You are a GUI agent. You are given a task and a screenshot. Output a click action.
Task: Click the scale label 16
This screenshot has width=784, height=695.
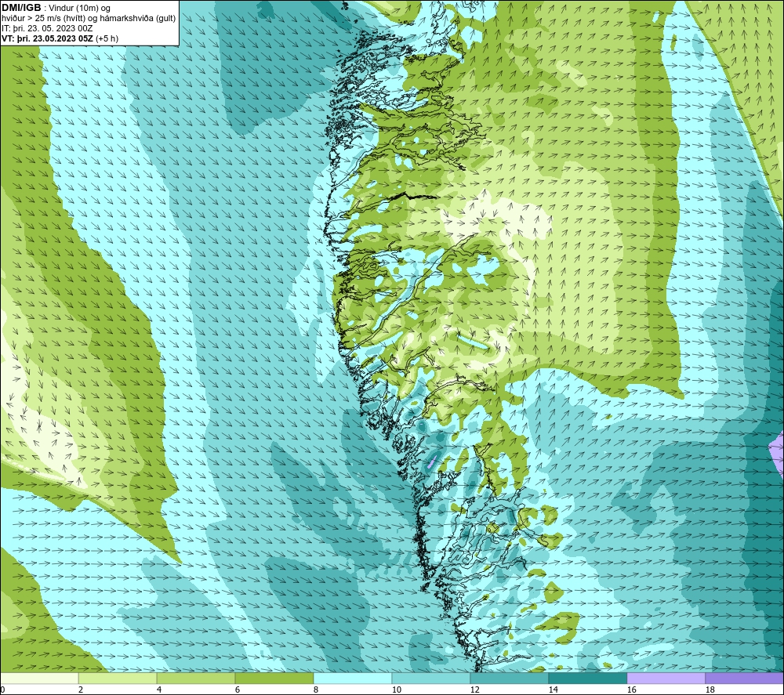[631, 690]
